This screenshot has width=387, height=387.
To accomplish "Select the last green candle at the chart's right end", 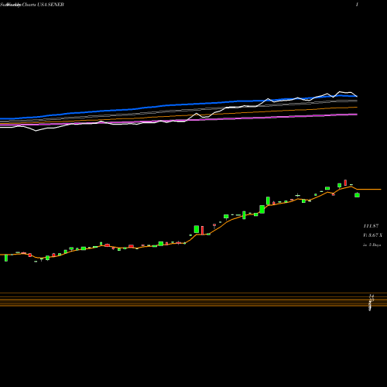I will [357, 195].
